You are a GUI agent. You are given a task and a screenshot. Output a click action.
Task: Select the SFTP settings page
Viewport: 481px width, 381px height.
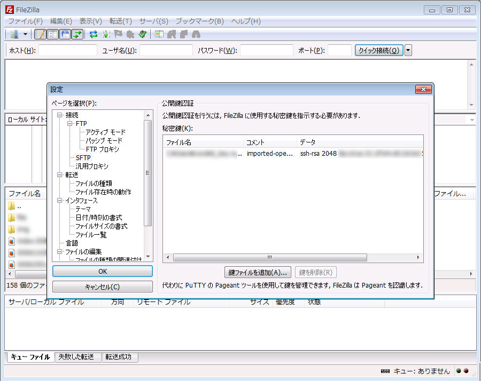coord(83,158)
